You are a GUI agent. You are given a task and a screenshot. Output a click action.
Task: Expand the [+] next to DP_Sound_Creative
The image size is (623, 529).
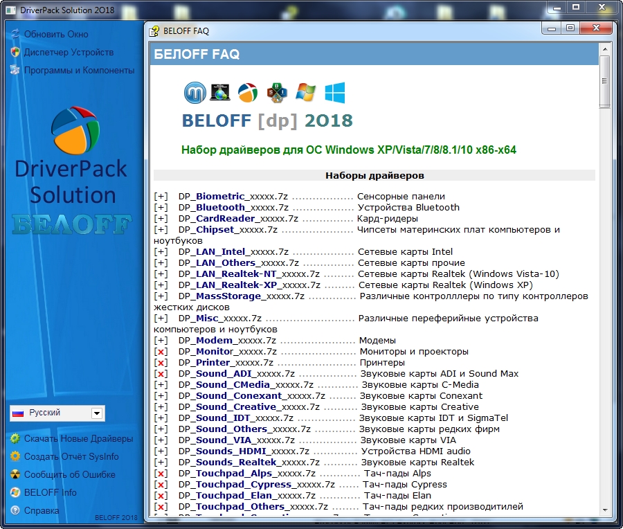pos(161,407)
